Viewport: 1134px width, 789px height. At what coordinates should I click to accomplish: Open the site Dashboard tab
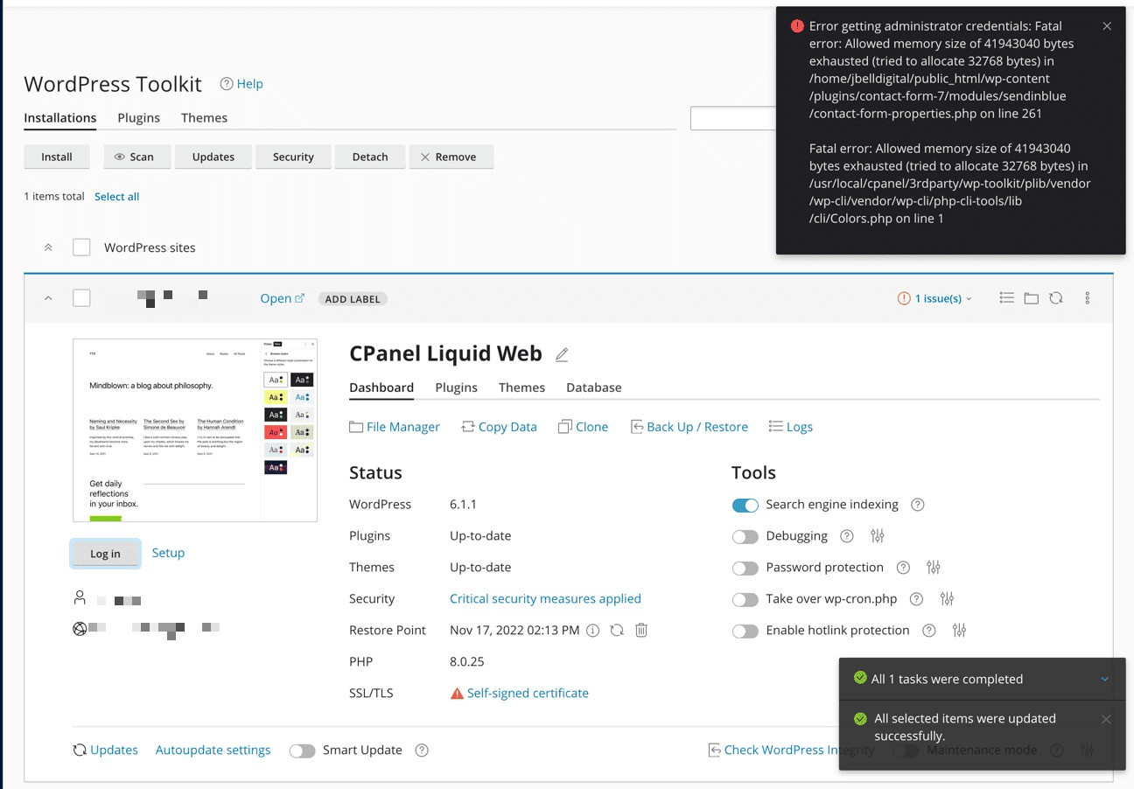click(381, 388)
